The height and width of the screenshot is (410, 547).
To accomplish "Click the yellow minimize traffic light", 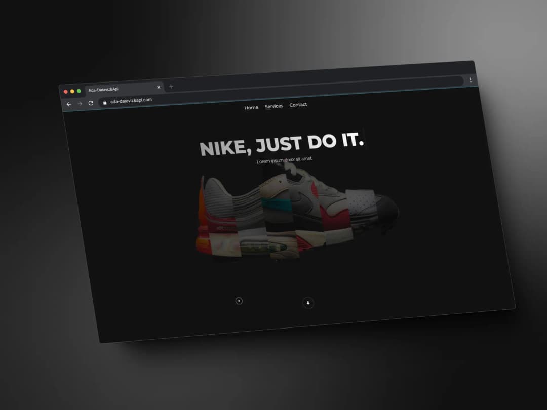I will click(x=72, y=90).
